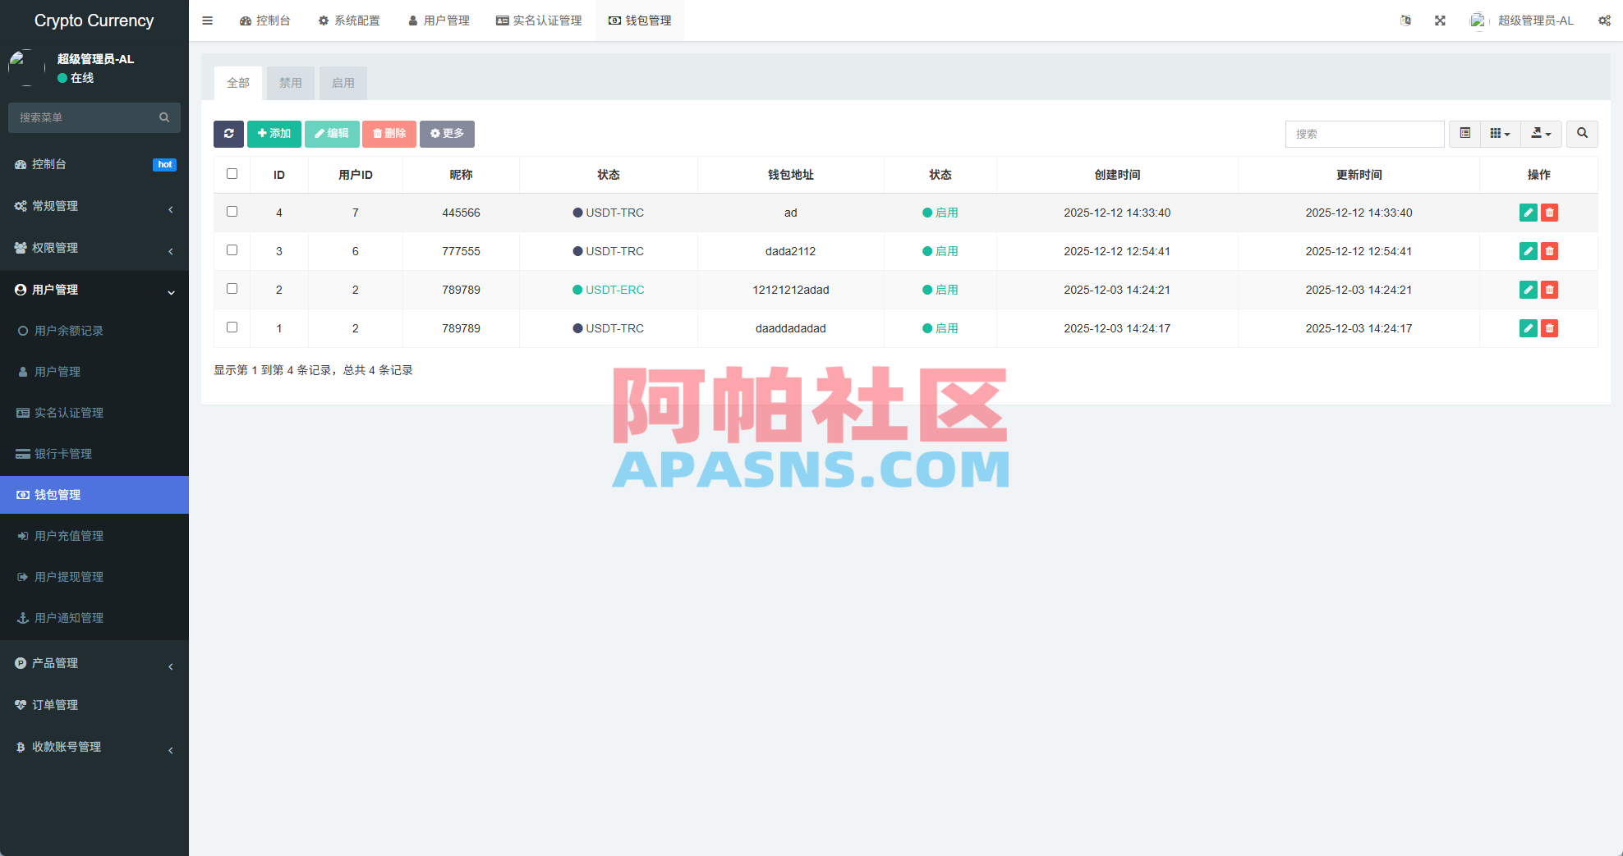Image resolution: width=1623 pixels, height=856 pixels.
Task: Expand the 常规管理 sidebar menu
Action: click(94, 206)
